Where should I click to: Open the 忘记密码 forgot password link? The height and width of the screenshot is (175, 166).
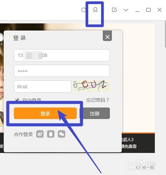coord(97,100)
